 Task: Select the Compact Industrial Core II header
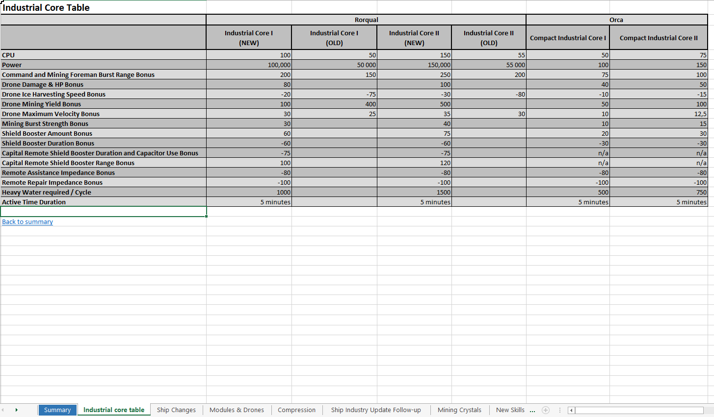coord(659,38)
